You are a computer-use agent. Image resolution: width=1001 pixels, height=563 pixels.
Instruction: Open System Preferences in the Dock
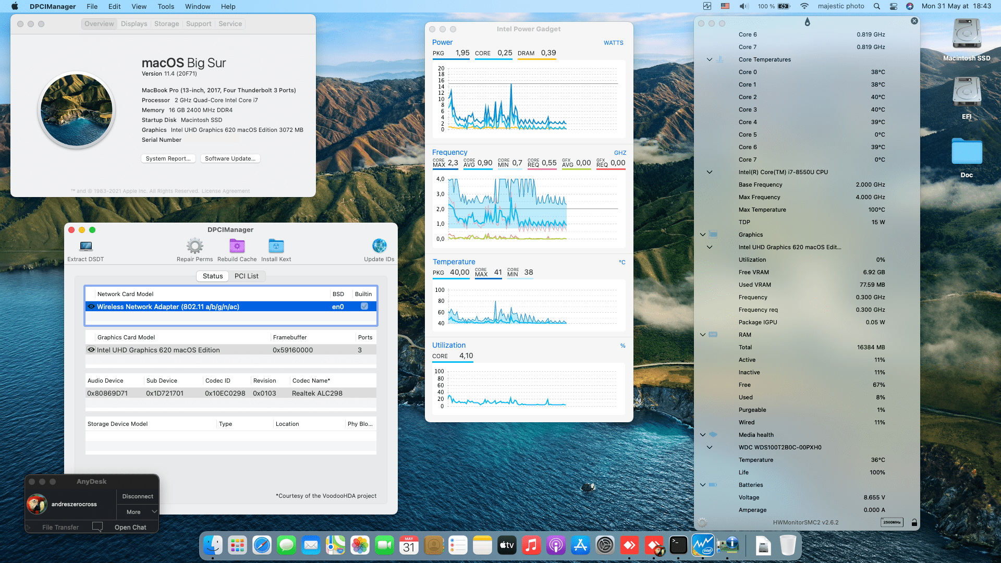(x=605, y=546)
